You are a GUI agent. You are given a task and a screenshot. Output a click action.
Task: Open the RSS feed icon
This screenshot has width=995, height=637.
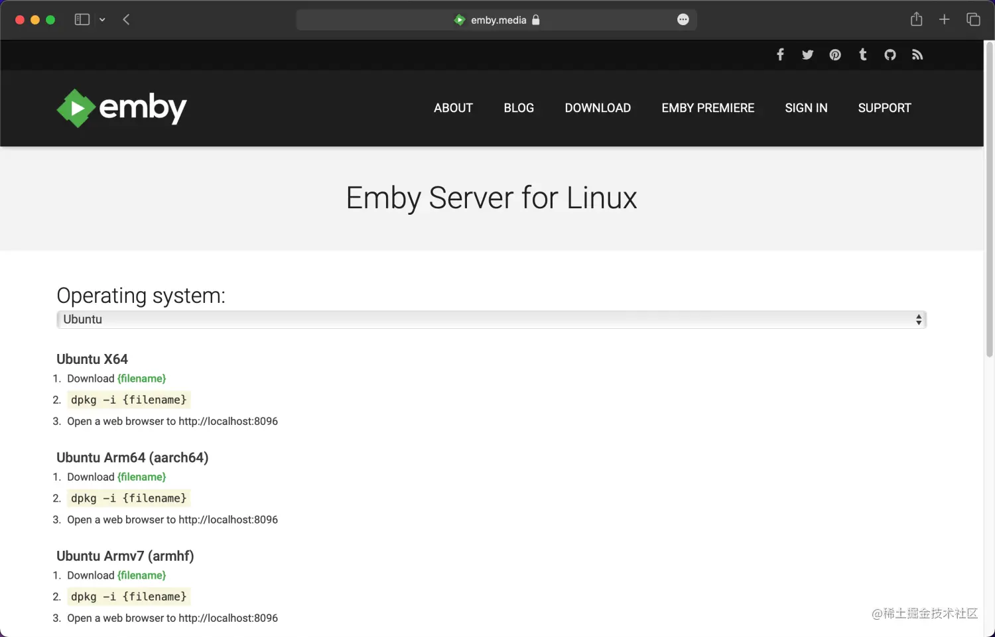917,54
